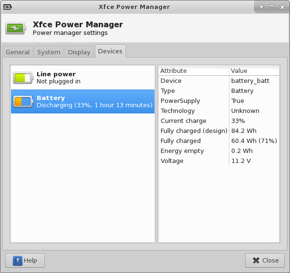The image size is (290, 273).
Task: Roll up window using title bar arrow
Action: 261,7
